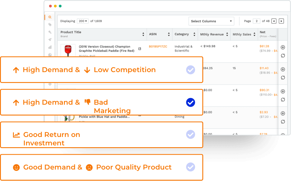The image size is (291, 181).
Task: Click the Page number input field
Action: point(257,21)
